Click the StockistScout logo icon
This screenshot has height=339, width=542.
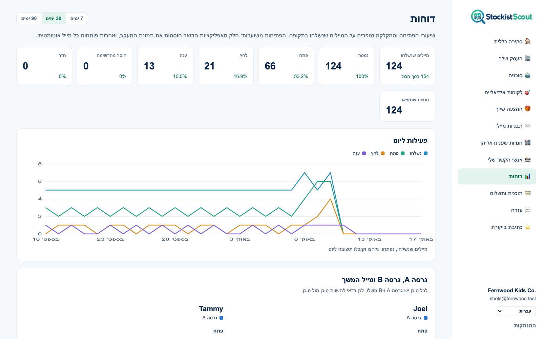pos(478,17)
